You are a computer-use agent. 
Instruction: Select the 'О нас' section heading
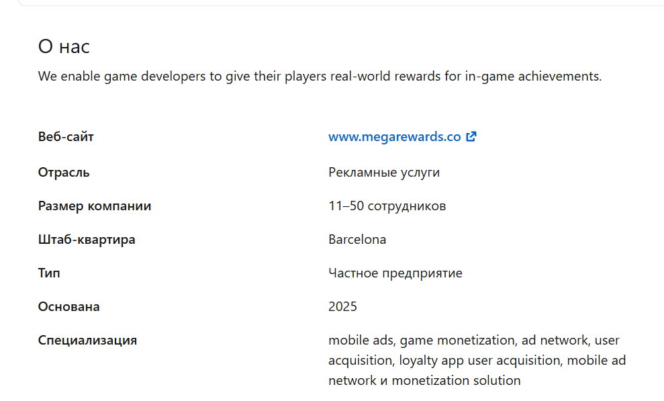point(64,46)
